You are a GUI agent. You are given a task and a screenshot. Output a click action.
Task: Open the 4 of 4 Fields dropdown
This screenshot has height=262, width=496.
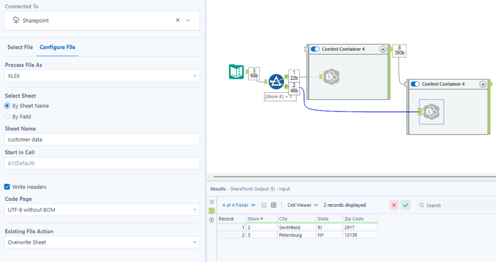(239, 205)
